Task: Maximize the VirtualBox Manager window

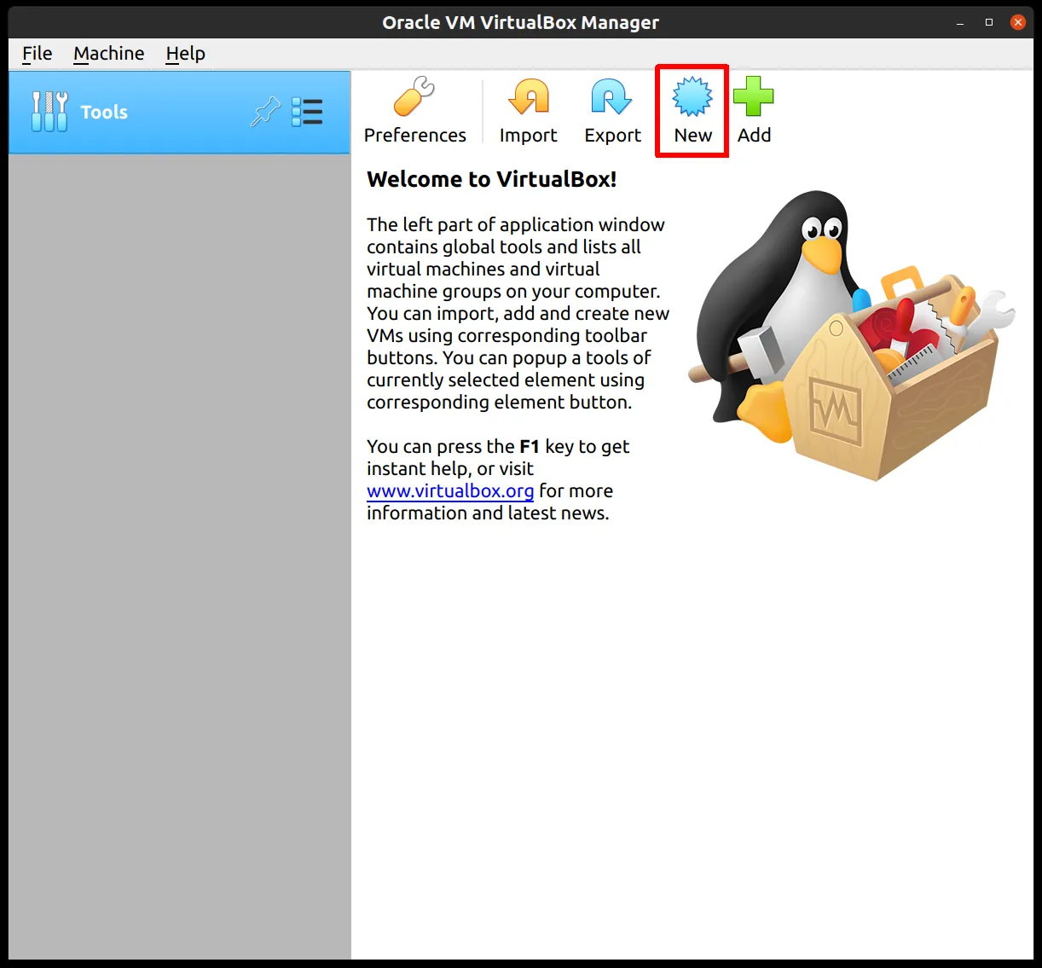Action: point(989,23)
